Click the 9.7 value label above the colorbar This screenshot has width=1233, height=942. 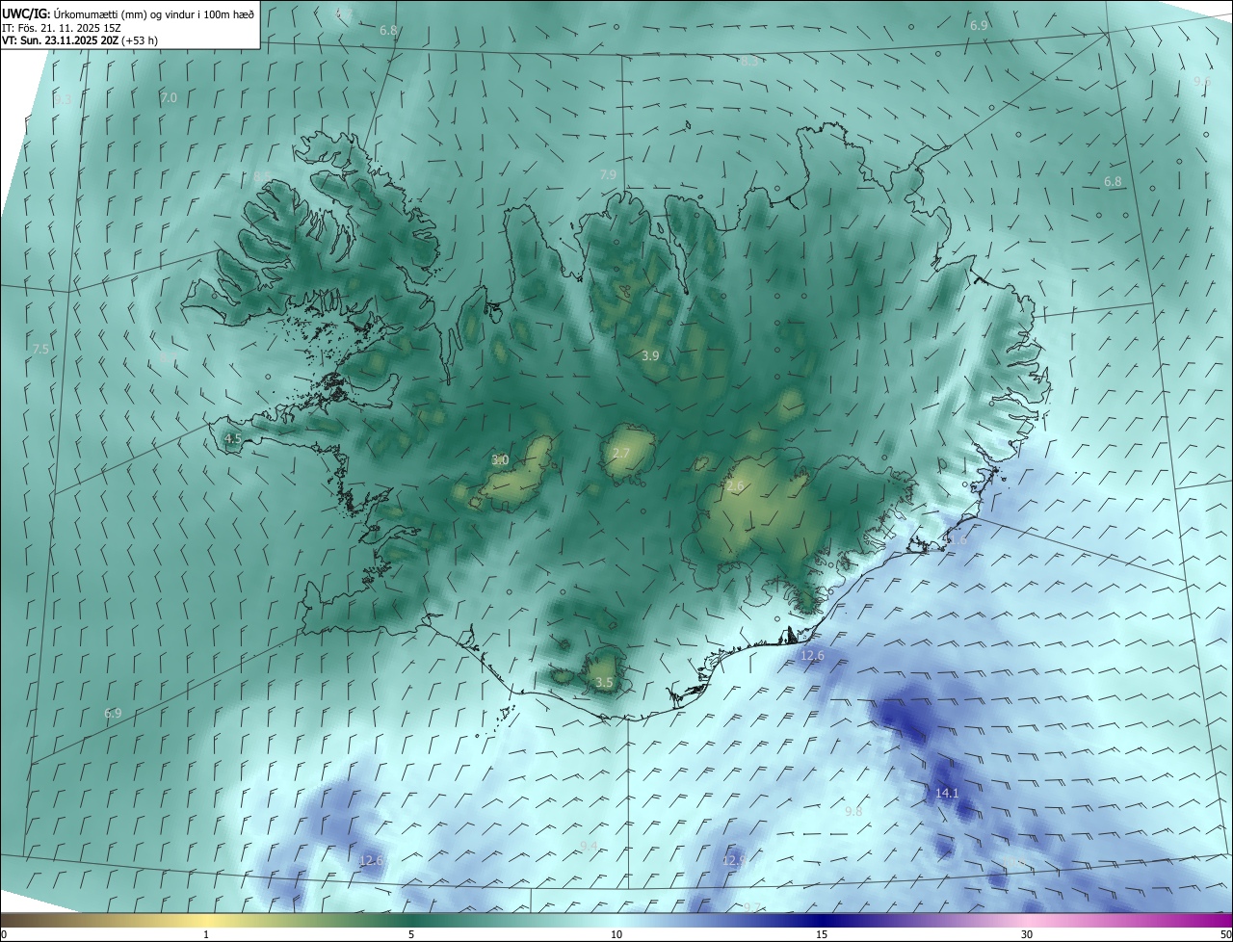coord(752,907)
